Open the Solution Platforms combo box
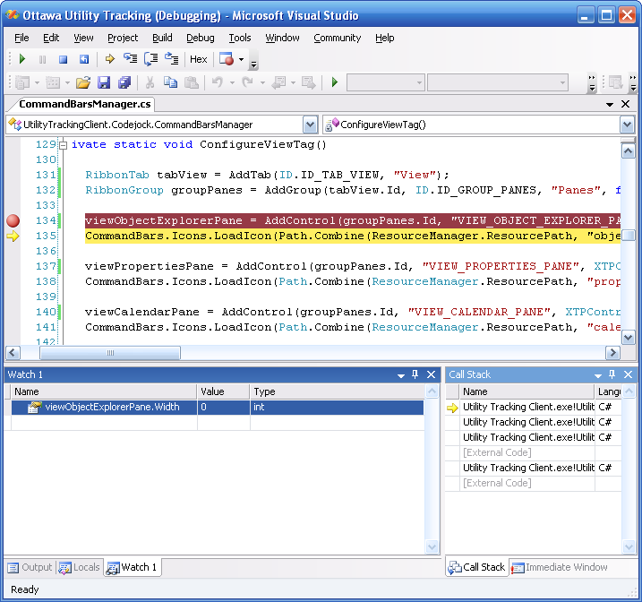 click(498, 82)
